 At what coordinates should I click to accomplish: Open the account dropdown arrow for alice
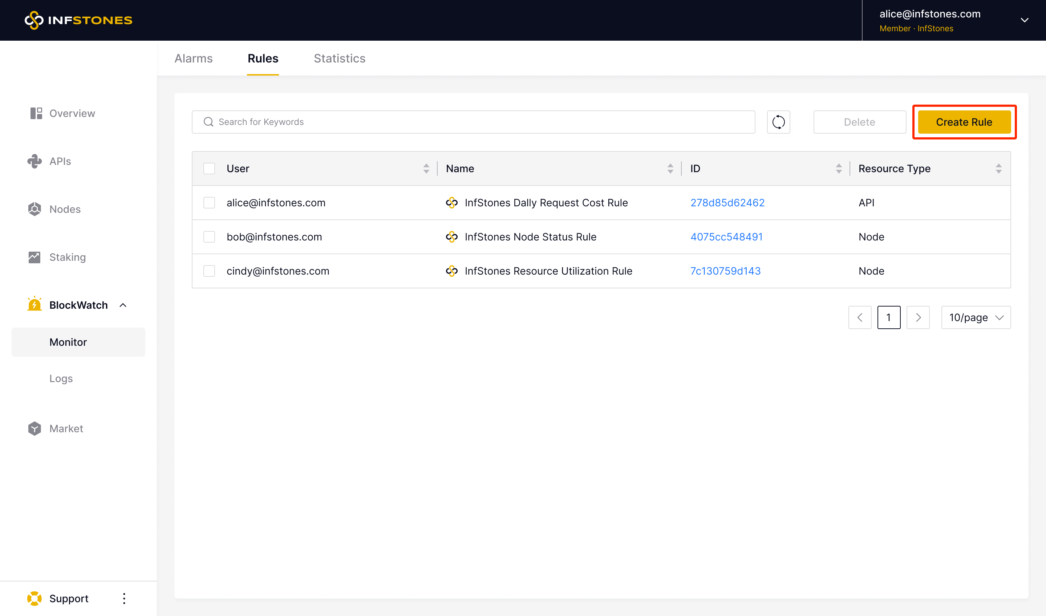[1025, 20]
